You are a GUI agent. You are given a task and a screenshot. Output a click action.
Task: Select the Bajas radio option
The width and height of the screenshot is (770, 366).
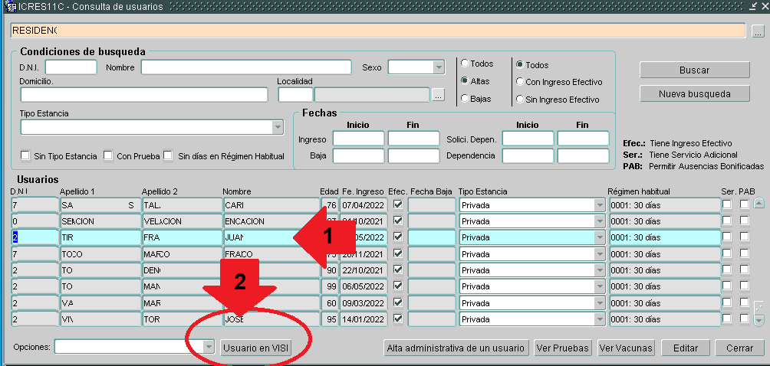pyautogui.click(x=465, y=98)
